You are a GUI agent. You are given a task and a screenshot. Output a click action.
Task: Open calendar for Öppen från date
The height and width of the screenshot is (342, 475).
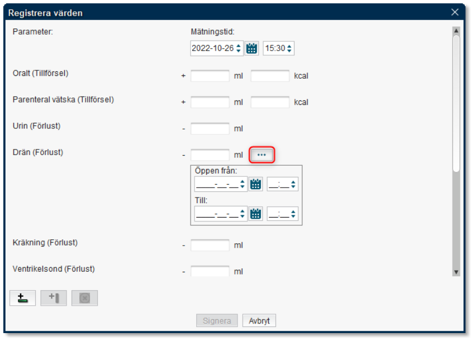256,184
